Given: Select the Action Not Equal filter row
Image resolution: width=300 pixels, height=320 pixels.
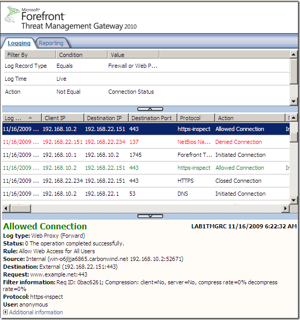Looking at the screenshot, I should (146, 92).
